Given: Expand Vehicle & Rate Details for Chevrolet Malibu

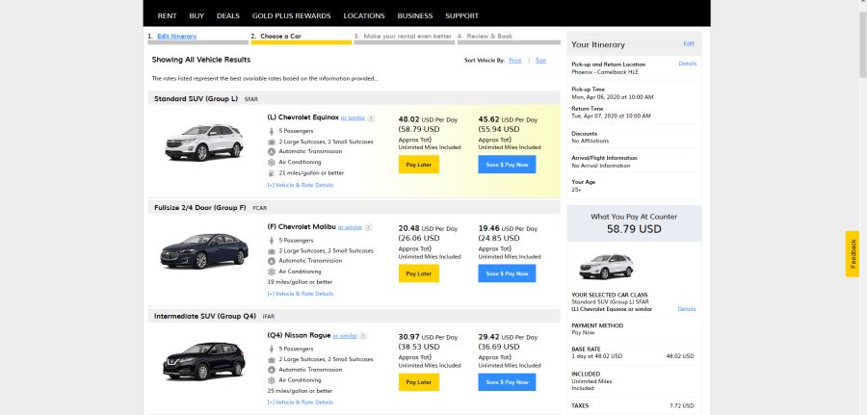Looking at the screenshot, I should (301, 294).
